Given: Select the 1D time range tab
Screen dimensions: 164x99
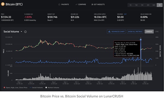Looking at the screenshot, I should pyautogui.click(x=130, y=5).
